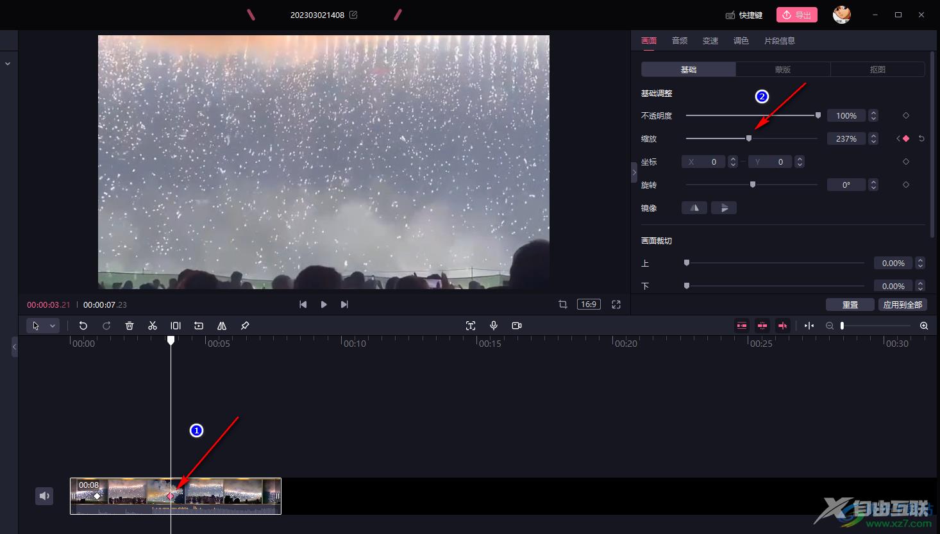
Task: Click the 导出 export button
Action: pos(797,15)
